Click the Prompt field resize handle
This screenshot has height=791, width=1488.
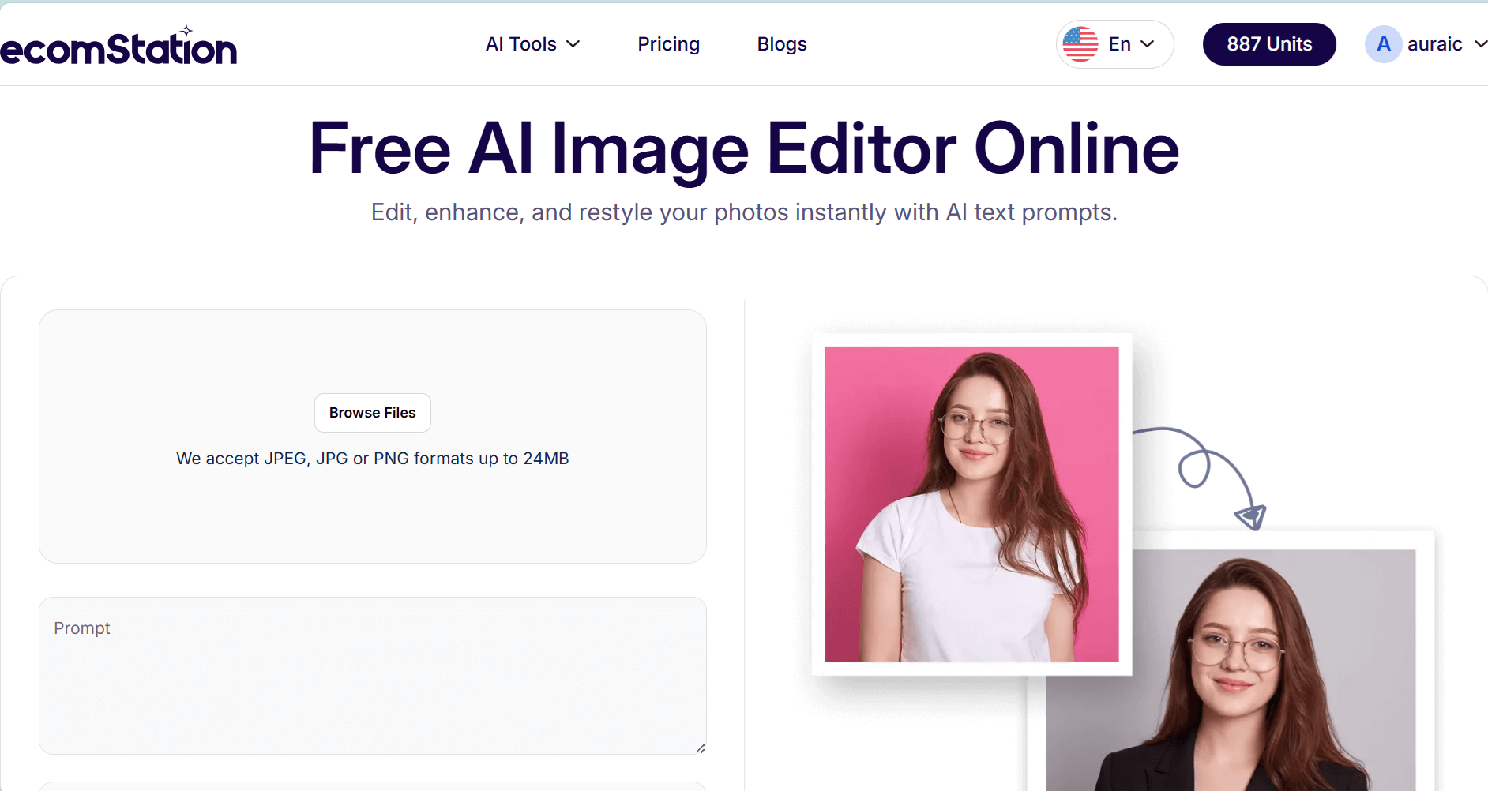click(701, 748)
